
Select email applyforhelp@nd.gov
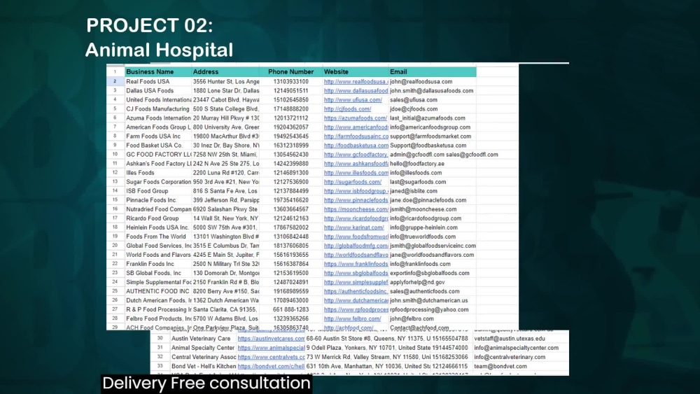click(x=417, y=283)
